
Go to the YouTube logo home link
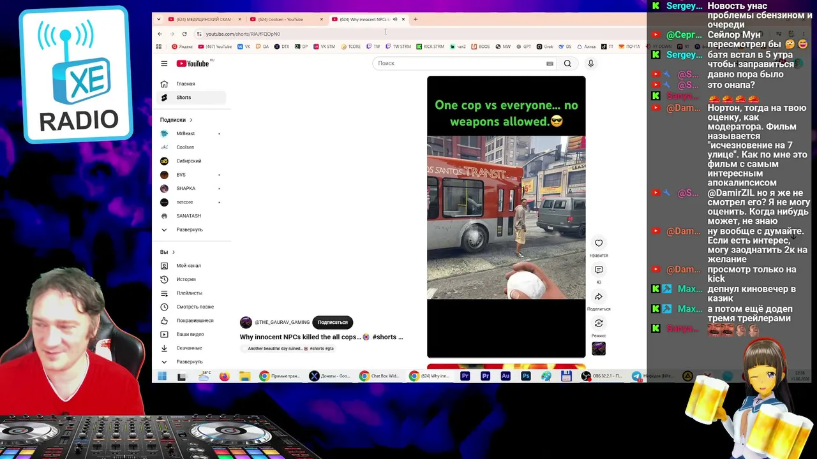point(193,63)
